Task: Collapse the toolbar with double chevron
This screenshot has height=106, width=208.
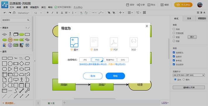Action: point(204,13)
